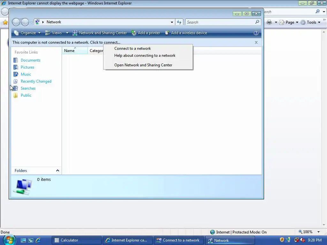Click Show Desktop quick launch icon
Viewport: 327px width, 245px height.
click(x=23, y=240)
